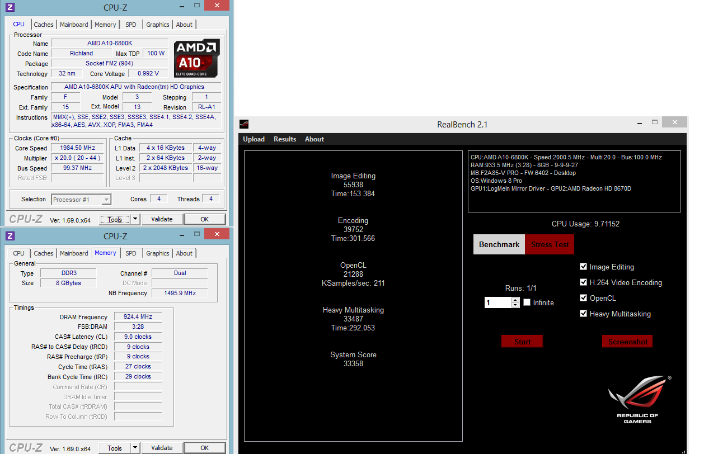Open About tab in top CPU-Z window

pyautogui.click(x=184, y=25)
